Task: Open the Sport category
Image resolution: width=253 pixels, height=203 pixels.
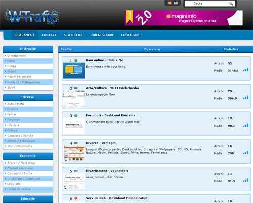Action: (28, 87)
